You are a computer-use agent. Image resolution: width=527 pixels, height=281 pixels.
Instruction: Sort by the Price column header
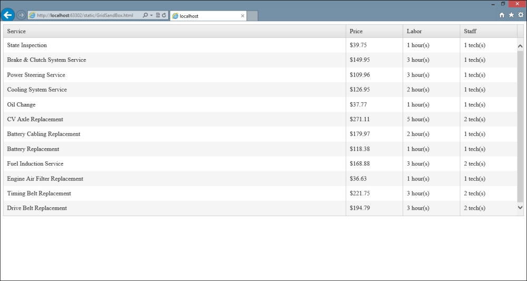(374, 31)
